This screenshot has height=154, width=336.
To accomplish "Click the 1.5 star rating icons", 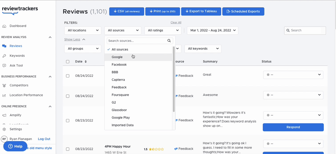I will click(x=156, y=149).
